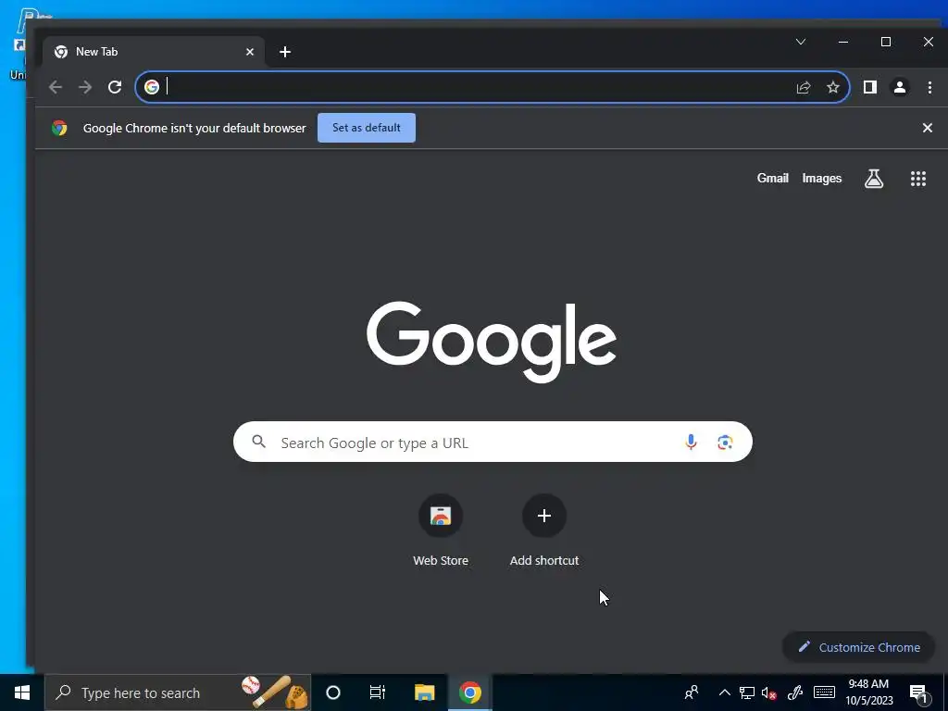Open the Web Store shortcut
The height and width of the screenshot is (711, 948).
click(x=441, y=530)
